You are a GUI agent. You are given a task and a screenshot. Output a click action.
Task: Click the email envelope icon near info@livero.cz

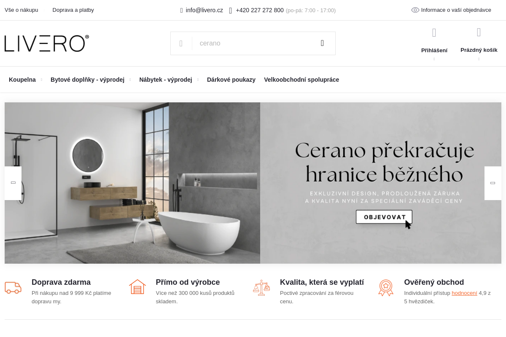click(x=182, y=10)
